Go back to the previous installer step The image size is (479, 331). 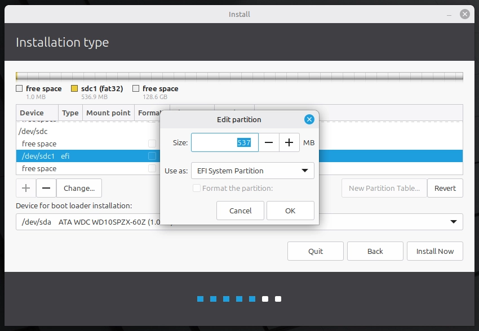click(x=375, y=251)
